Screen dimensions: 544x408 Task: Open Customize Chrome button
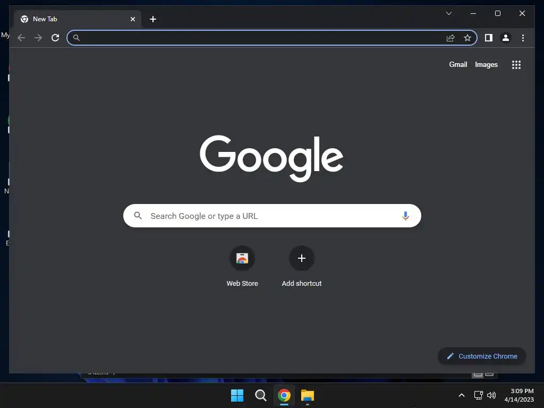click(x=481, y=356)
